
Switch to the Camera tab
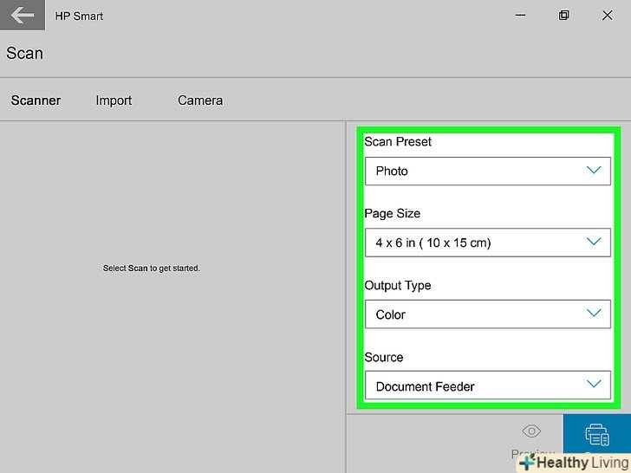[x=200, y=100]
